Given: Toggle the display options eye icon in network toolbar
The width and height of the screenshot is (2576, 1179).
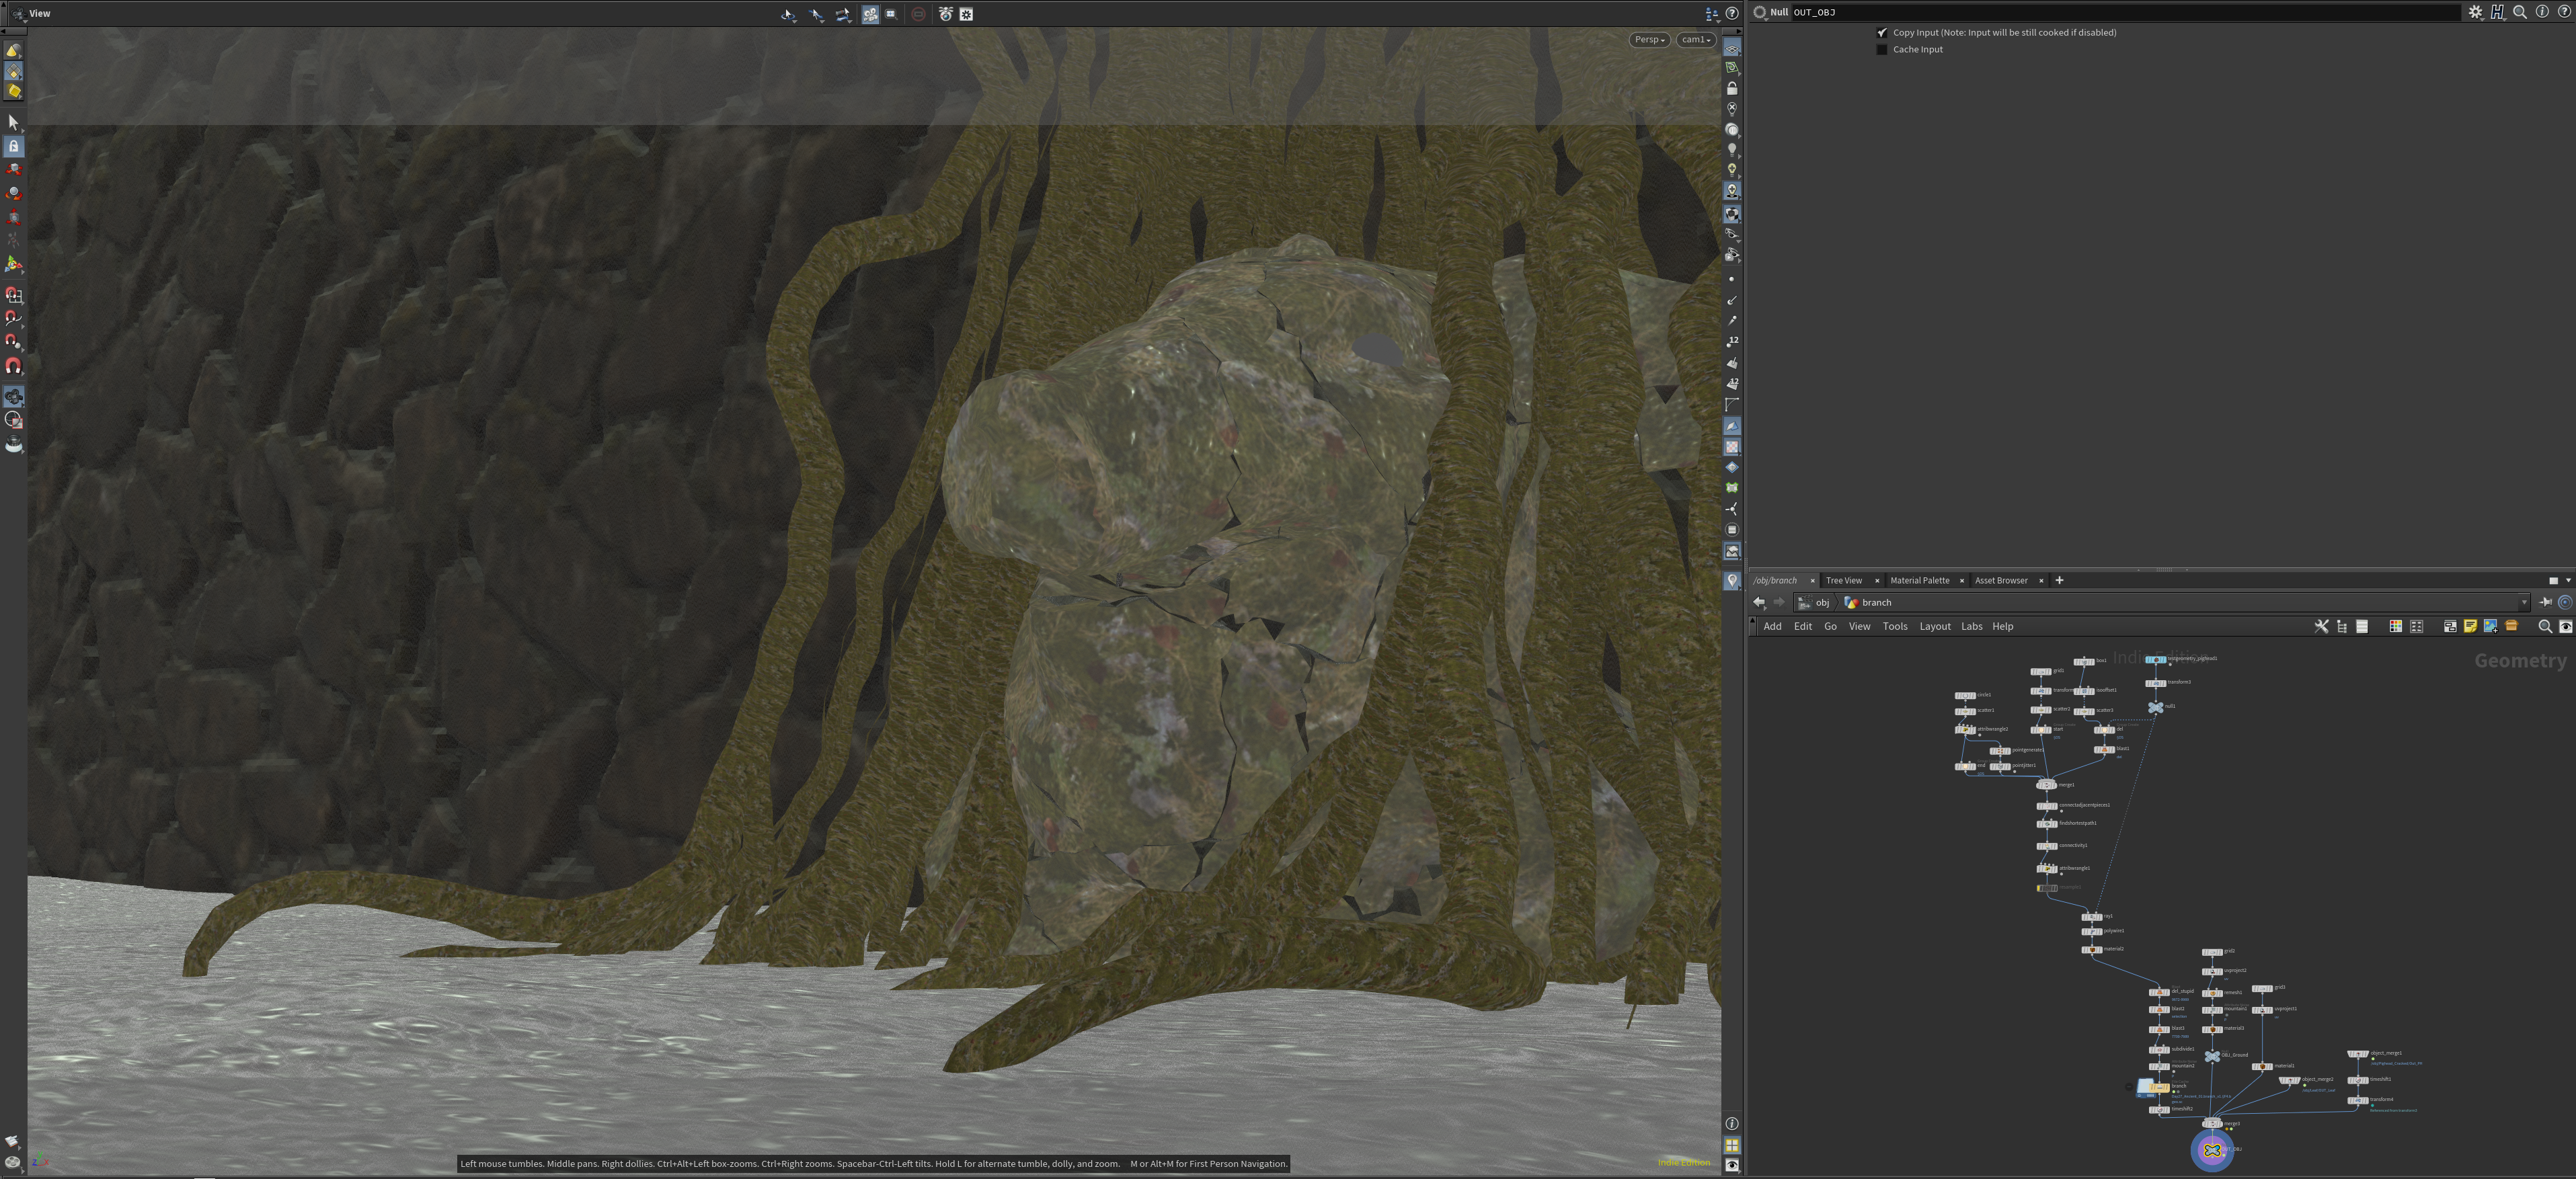Looking at the screenshot, I should (x=2565, y=626).
